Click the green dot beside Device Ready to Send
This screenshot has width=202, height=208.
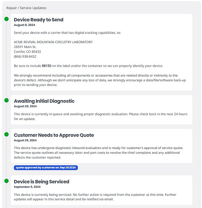click(6, 19)
